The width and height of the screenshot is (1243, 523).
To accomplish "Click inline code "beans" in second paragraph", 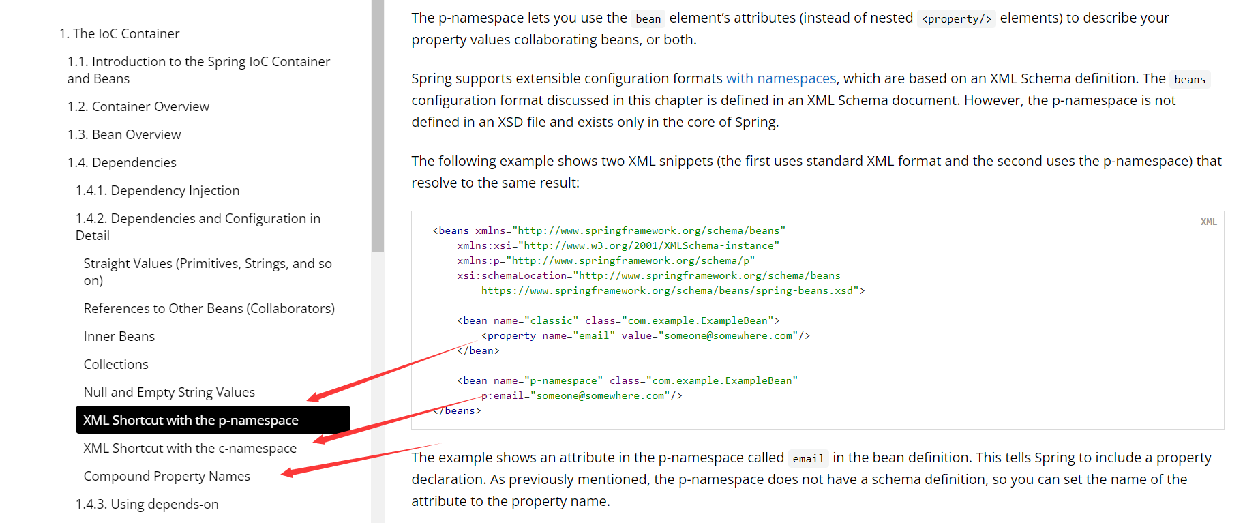I will (1190, 79).
